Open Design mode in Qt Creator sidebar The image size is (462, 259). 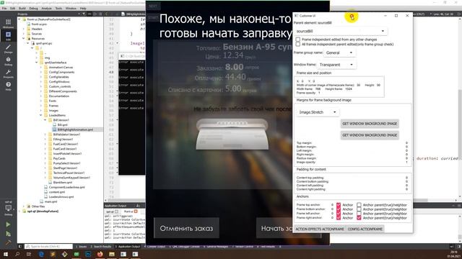[8, 49]
